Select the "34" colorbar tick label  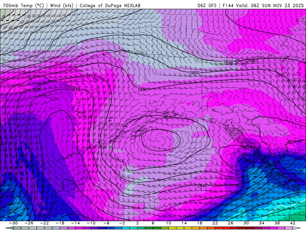click(x=262, y=223)
